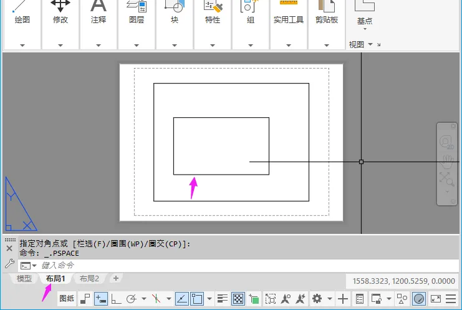The height and width of the screenshot is (310, 462).
Task: Open the 组 panel
Action: click(251, 20)
